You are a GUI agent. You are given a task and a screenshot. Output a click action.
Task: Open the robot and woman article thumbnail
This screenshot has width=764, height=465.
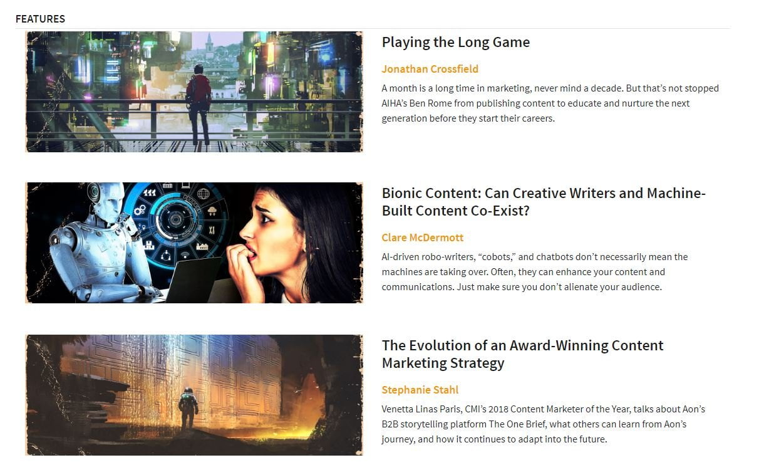[194, 243]
